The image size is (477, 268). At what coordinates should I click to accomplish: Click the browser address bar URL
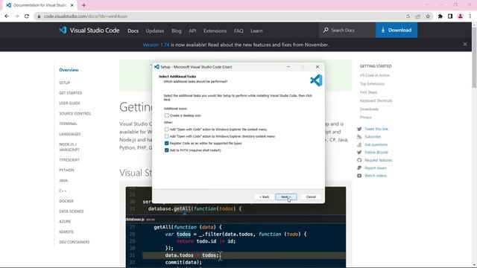(x=86, y=16)
